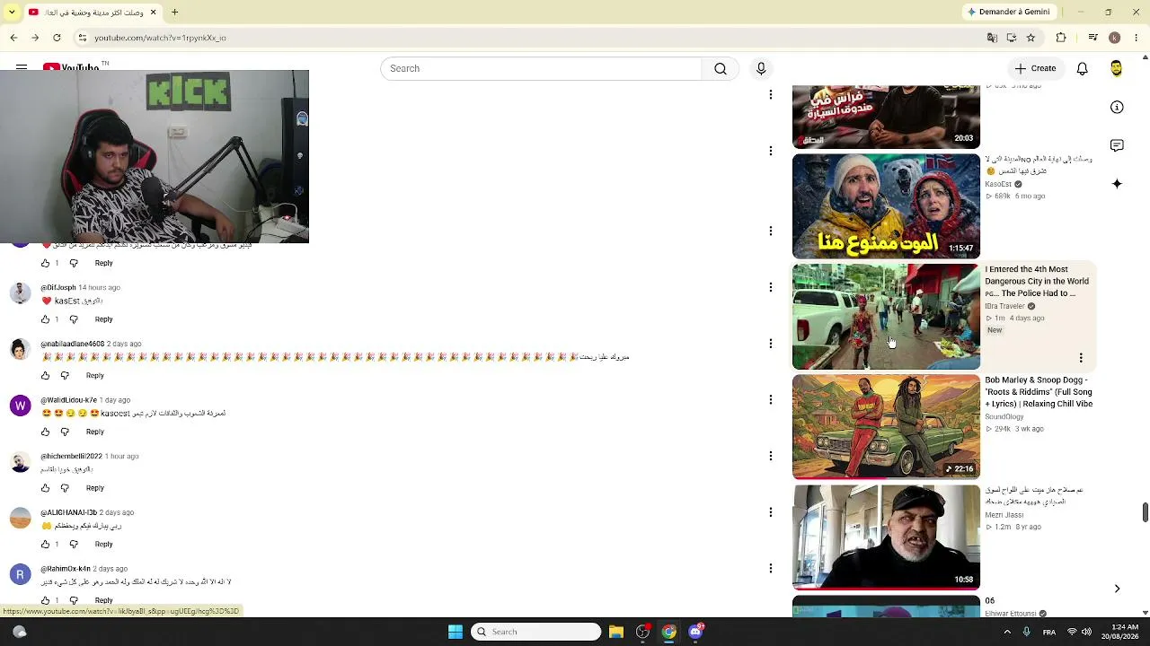Select the YouTube browser tab
The height and width of the screenshot is (646, 1150).
(93, 13)
